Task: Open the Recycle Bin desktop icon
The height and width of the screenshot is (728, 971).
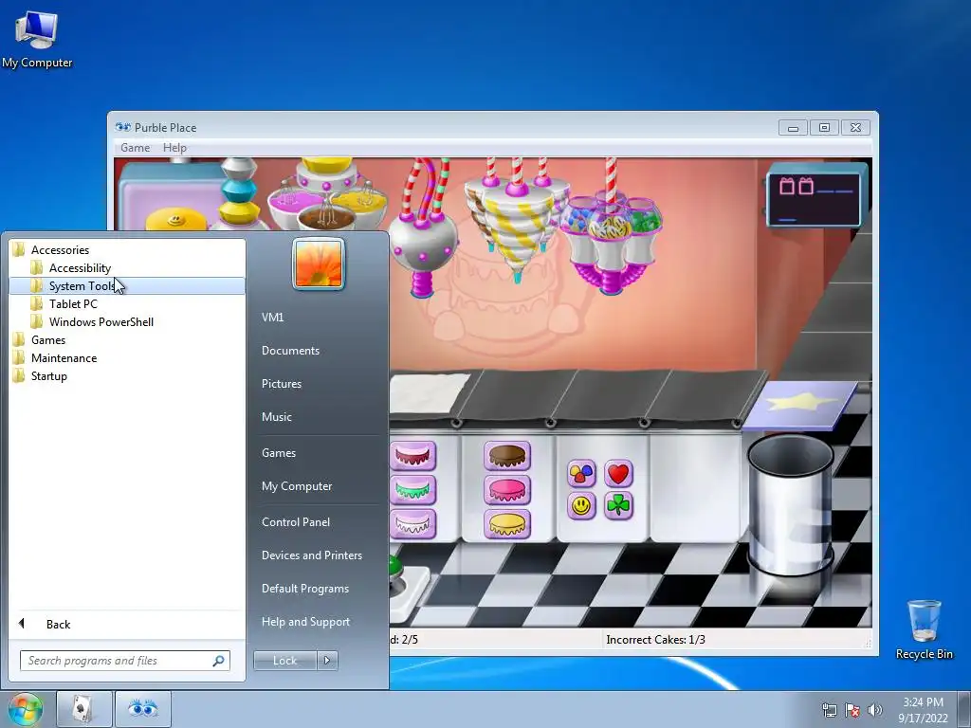Action: (924, 629)
